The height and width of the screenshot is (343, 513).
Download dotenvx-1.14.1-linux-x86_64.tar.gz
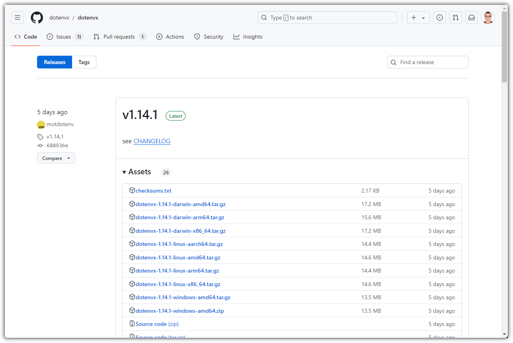(x=178, y=284)
